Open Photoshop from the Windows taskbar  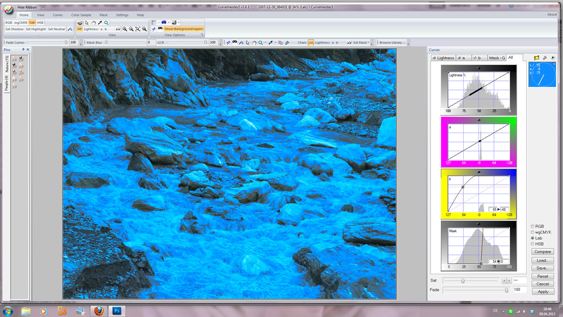point(117,311)
